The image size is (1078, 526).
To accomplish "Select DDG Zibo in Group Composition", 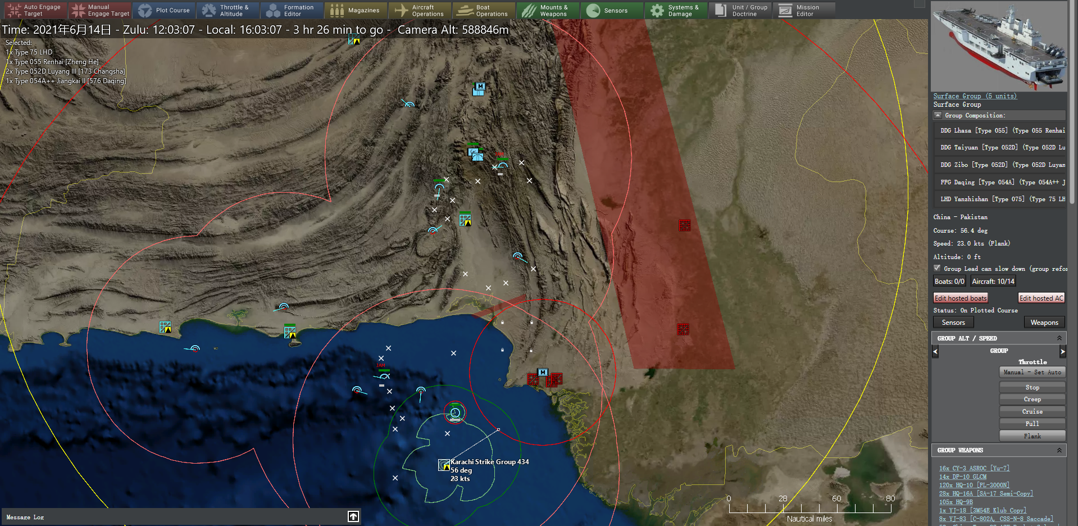I will coord(1000,165).
